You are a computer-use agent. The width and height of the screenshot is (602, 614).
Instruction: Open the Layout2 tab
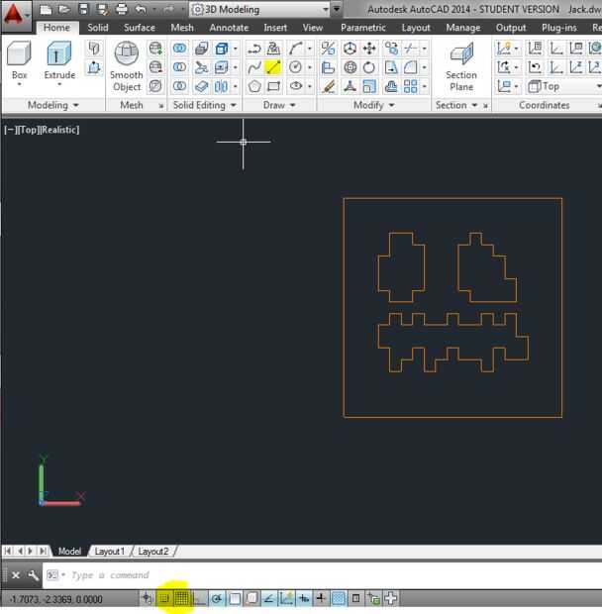153,552
